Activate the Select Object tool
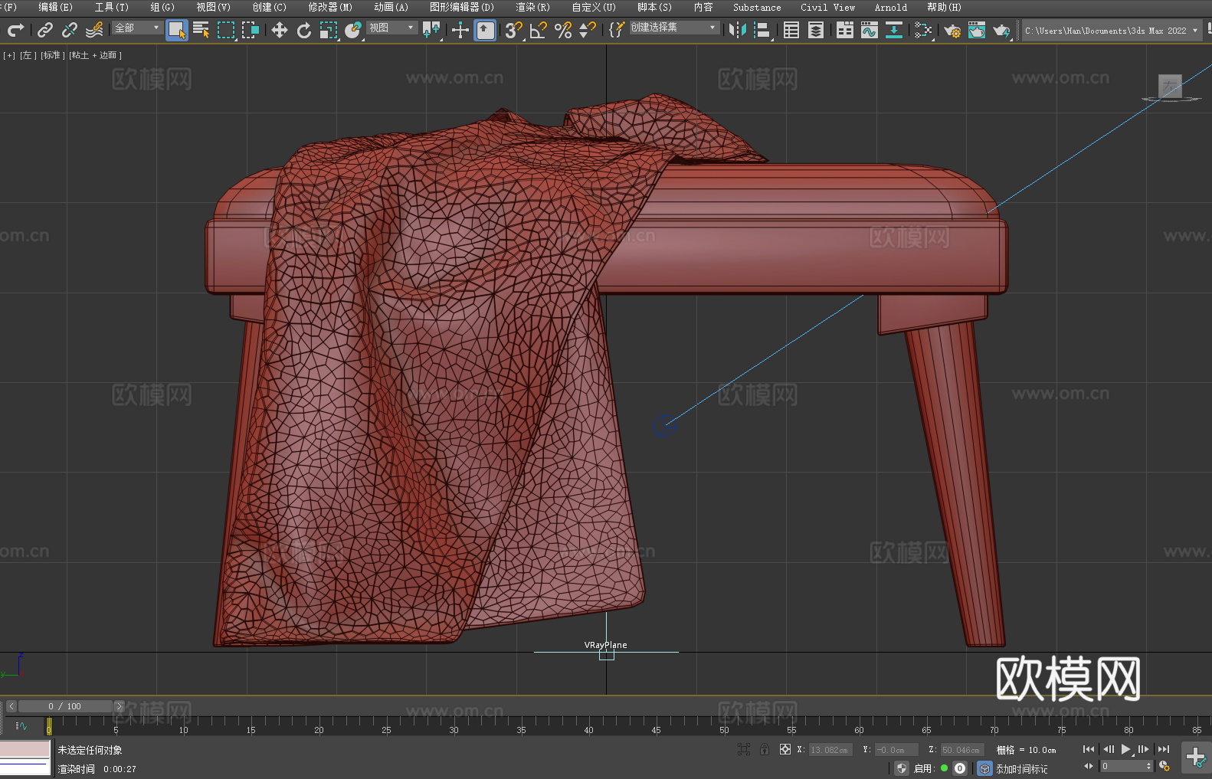The image size is (1212, 779). coord(177,30)
